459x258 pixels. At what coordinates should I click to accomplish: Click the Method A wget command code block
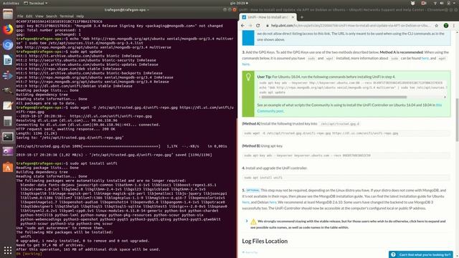(346, 133)
